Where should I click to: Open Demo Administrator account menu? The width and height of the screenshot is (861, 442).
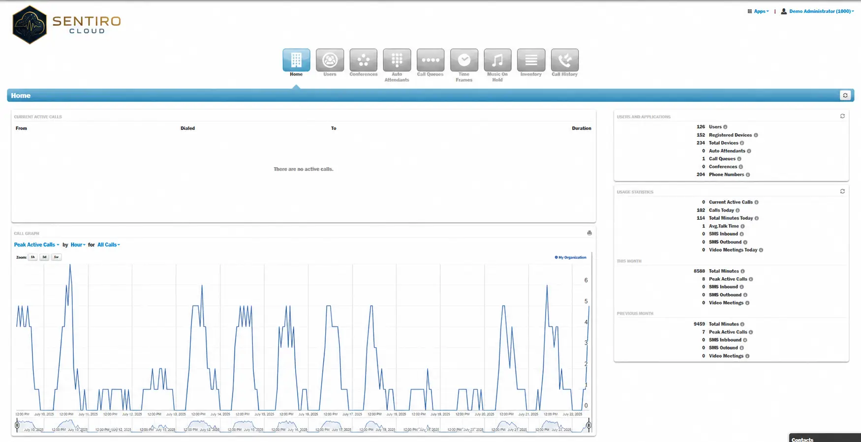pos(817,11)
